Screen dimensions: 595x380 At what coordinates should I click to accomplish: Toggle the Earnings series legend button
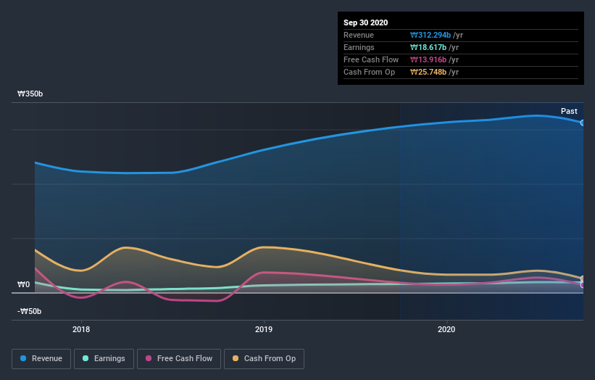(104, 359)
